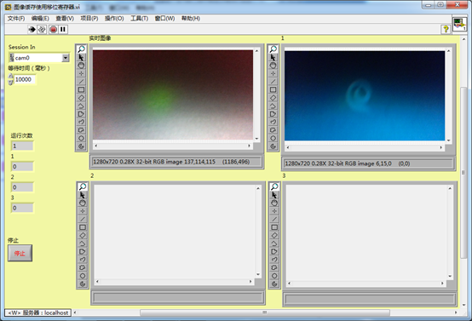Increment the wait time stepper arrow
The image size is (472, 321).
click(x=11, y=77)
